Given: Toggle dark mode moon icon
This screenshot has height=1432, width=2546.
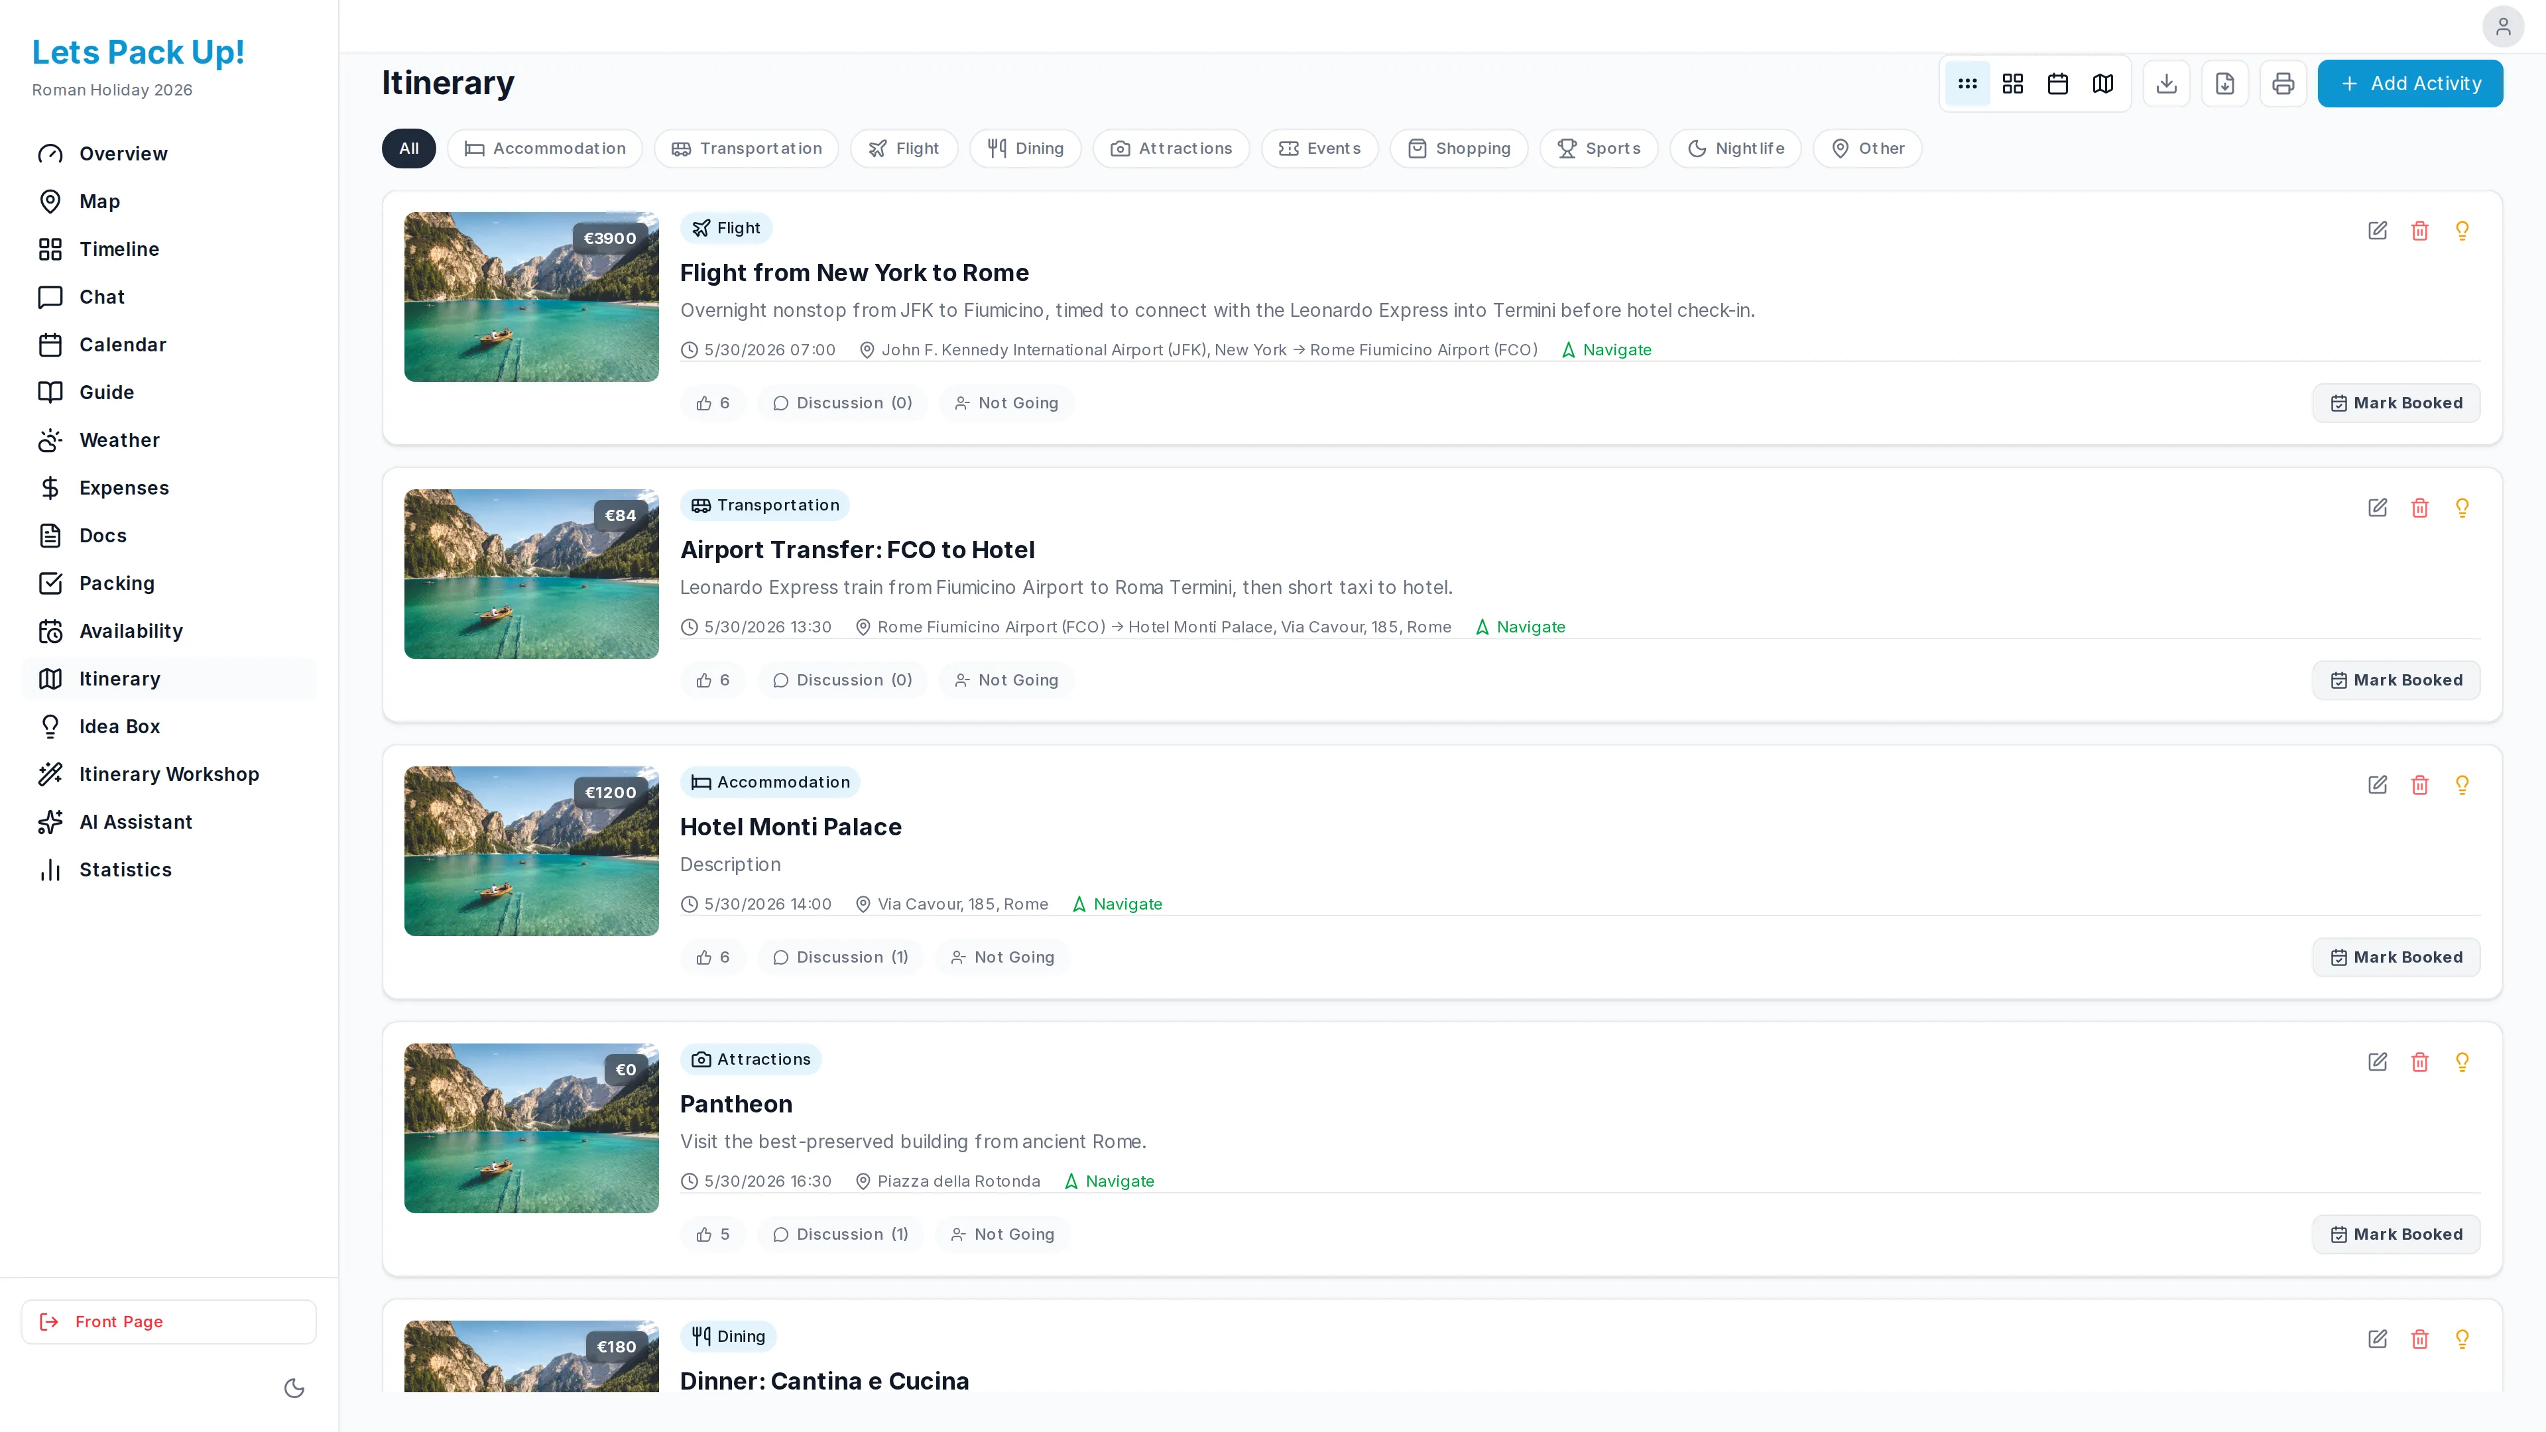Looking at the screenshot, I should pyautogui.click(x=294, y=1388).
